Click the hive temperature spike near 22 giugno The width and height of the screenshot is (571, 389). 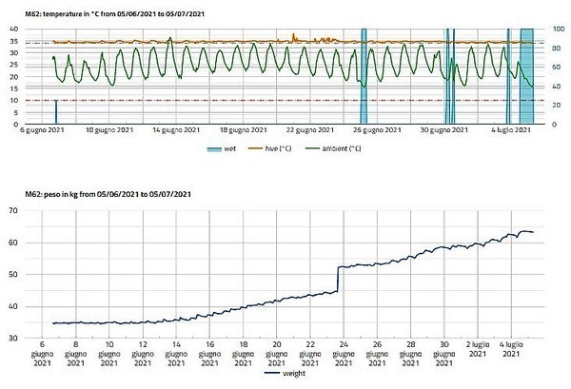[294, 37]
